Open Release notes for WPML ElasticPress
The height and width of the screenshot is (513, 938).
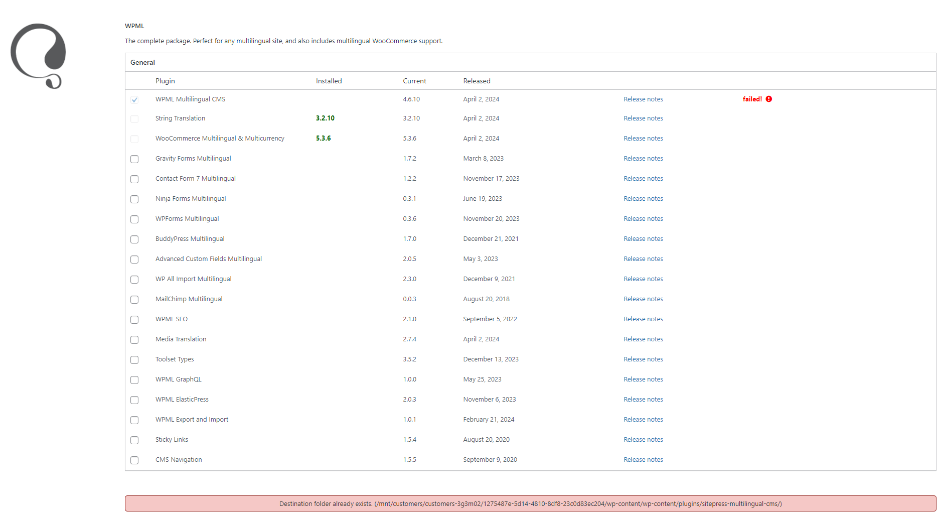[643, 400]
